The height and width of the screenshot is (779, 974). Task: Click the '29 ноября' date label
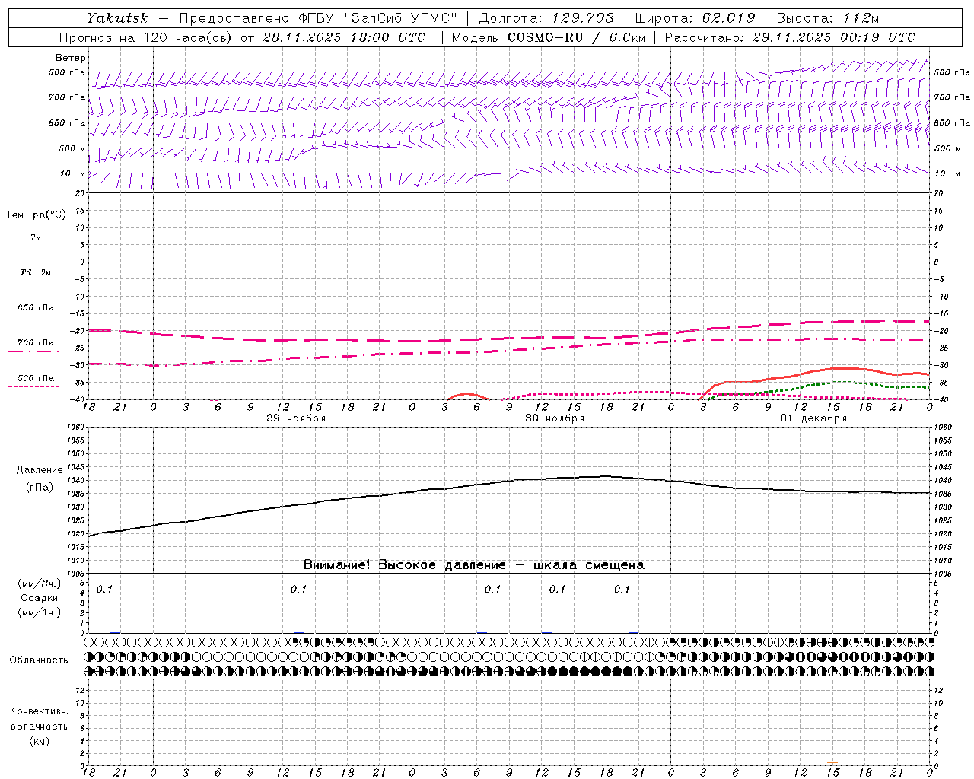pos(296,418)
